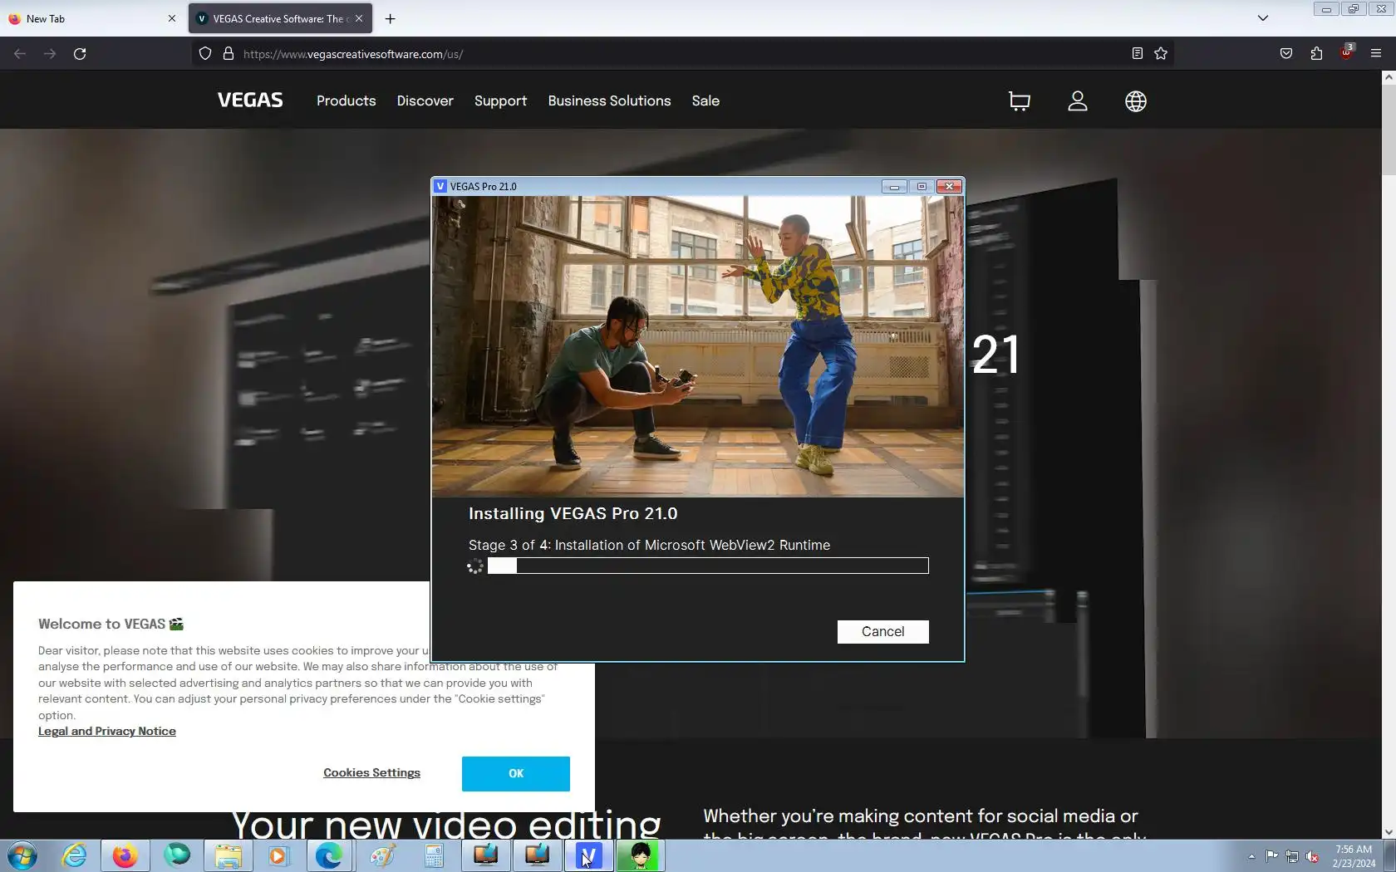Open the Firefox application menu
The height and width of the screenshot is (872, 1396).
coord(1376,54)
